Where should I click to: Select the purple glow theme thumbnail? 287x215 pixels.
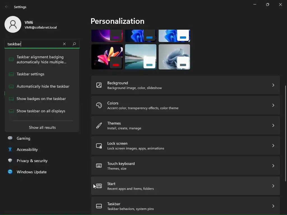coord(107,36)
